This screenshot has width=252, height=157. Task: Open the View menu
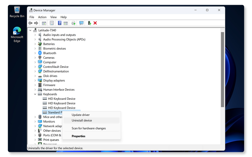point(54,17)
